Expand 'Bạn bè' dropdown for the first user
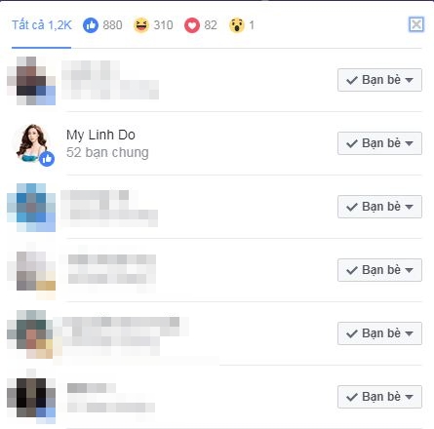434x429 pixels. pos(379,80)
